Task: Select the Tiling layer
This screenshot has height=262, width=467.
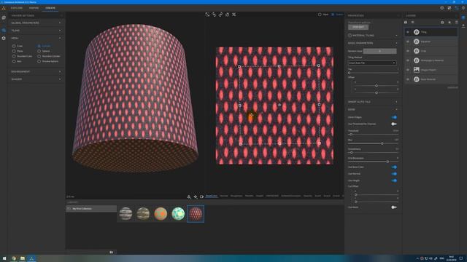Action: 431,32
